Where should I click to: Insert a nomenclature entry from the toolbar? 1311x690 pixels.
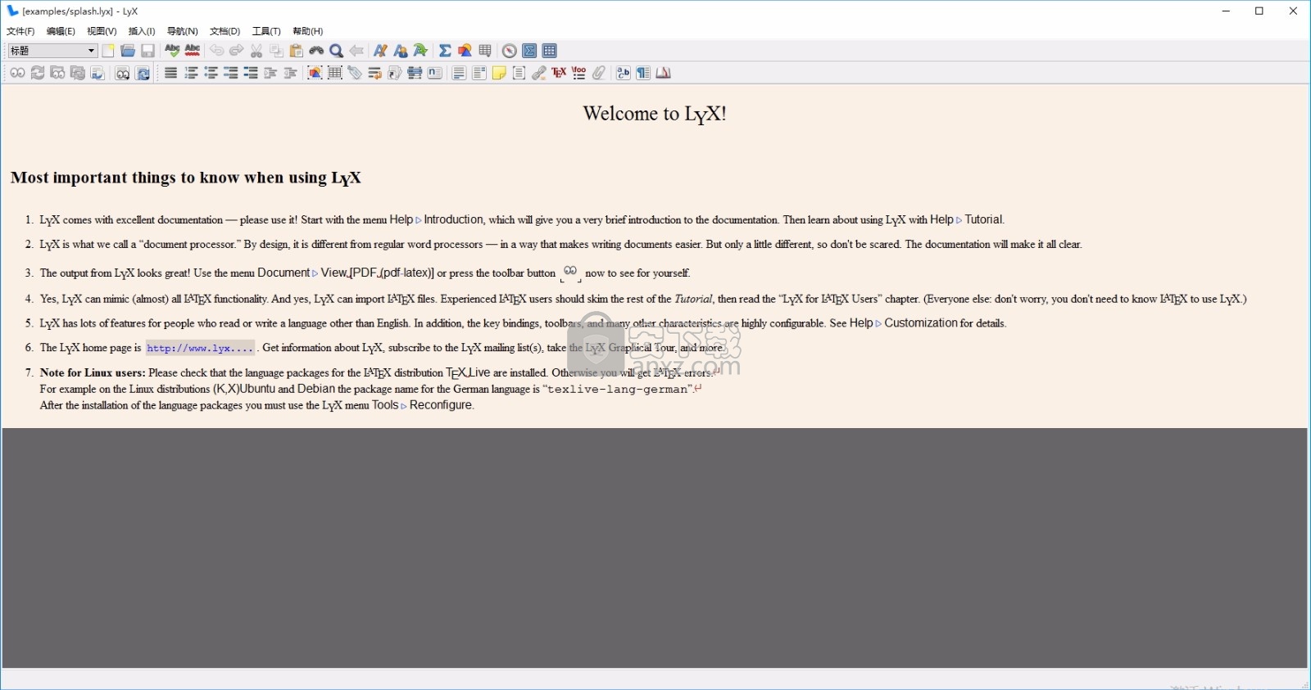435,73
